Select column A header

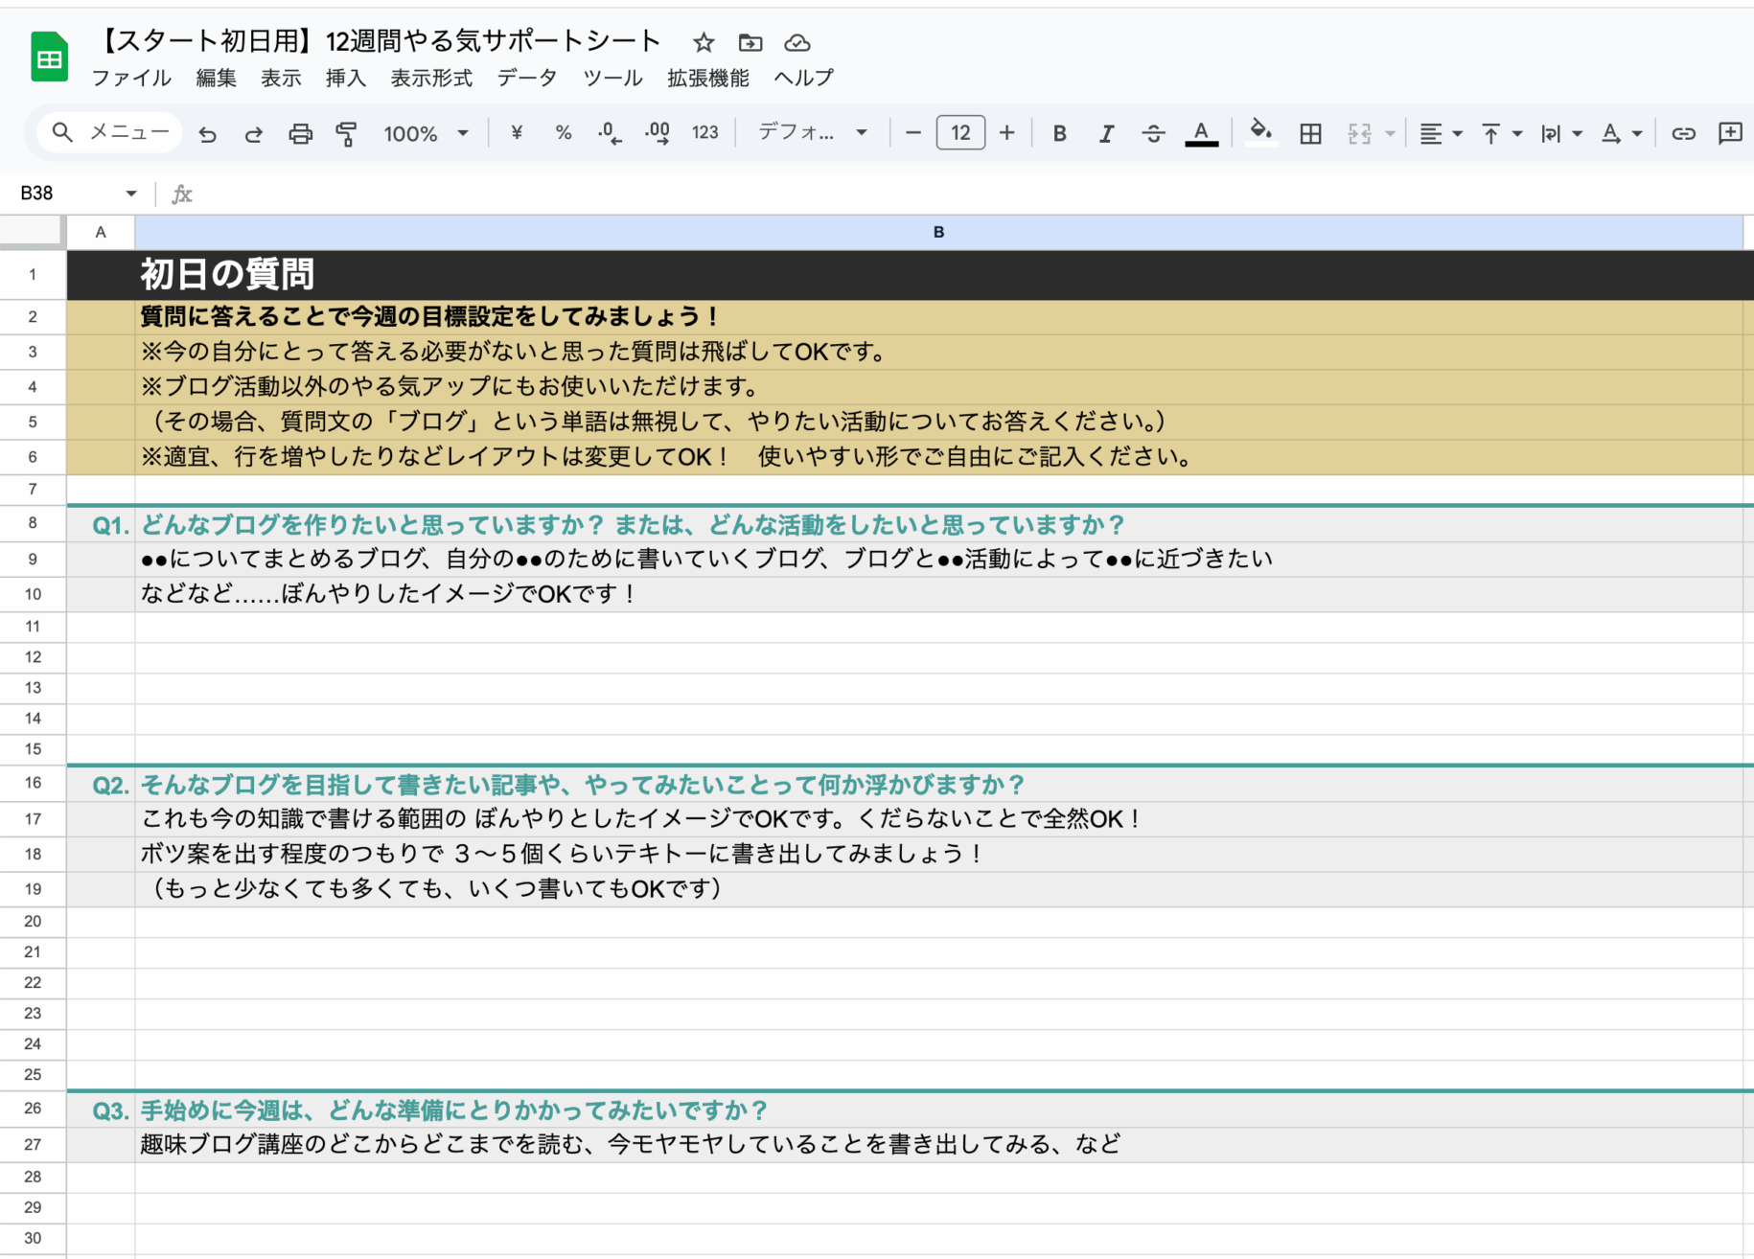tap(101, 232)
